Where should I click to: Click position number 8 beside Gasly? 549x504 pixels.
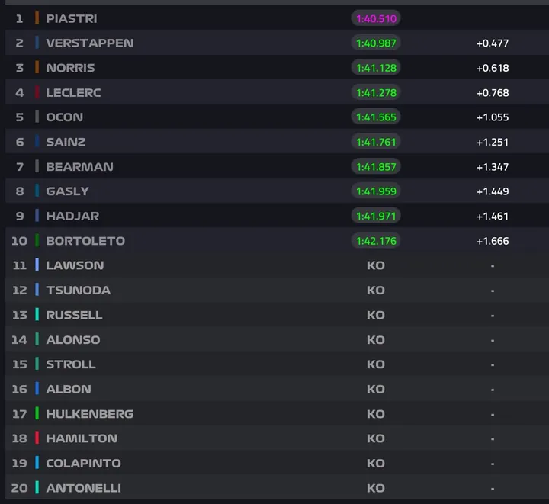pyautogui.click(x=20, y=191)
